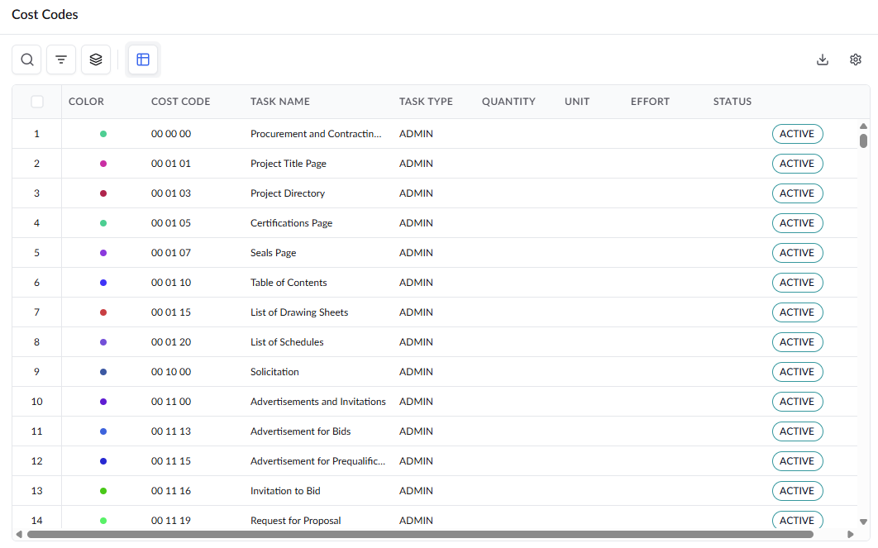
Task: Click row number 7
Action: pyautogui.click(x=37, y=312)
